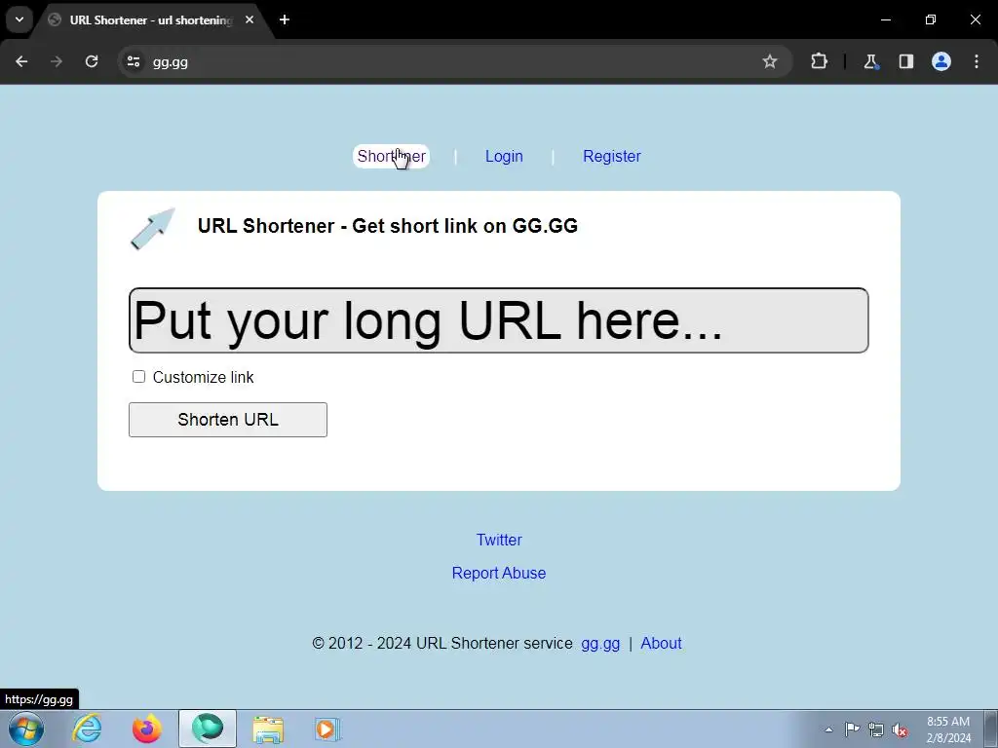Open the clock showing 8:55 AM
The height and width of the screenshot is (748, 998).
(x=947, y=729)
